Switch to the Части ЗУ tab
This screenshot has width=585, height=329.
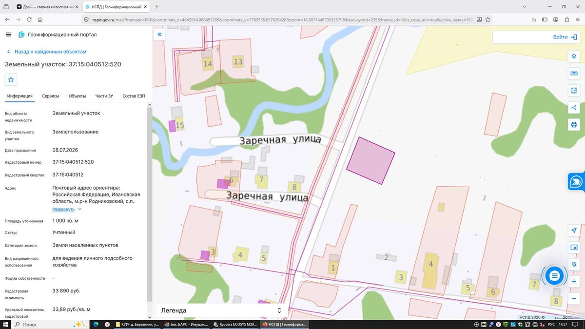104,96
